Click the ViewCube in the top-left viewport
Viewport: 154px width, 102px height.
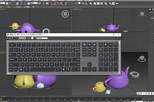tap(65, 14)
